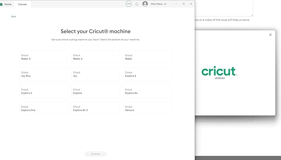Select the Cricut Maker 3 machine
This screenshot has height=160, width=281.
click(96, 57)
